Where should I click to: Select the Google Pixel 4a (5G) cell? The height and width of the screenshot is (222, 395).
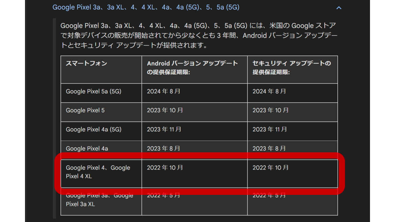coord(94,129)
